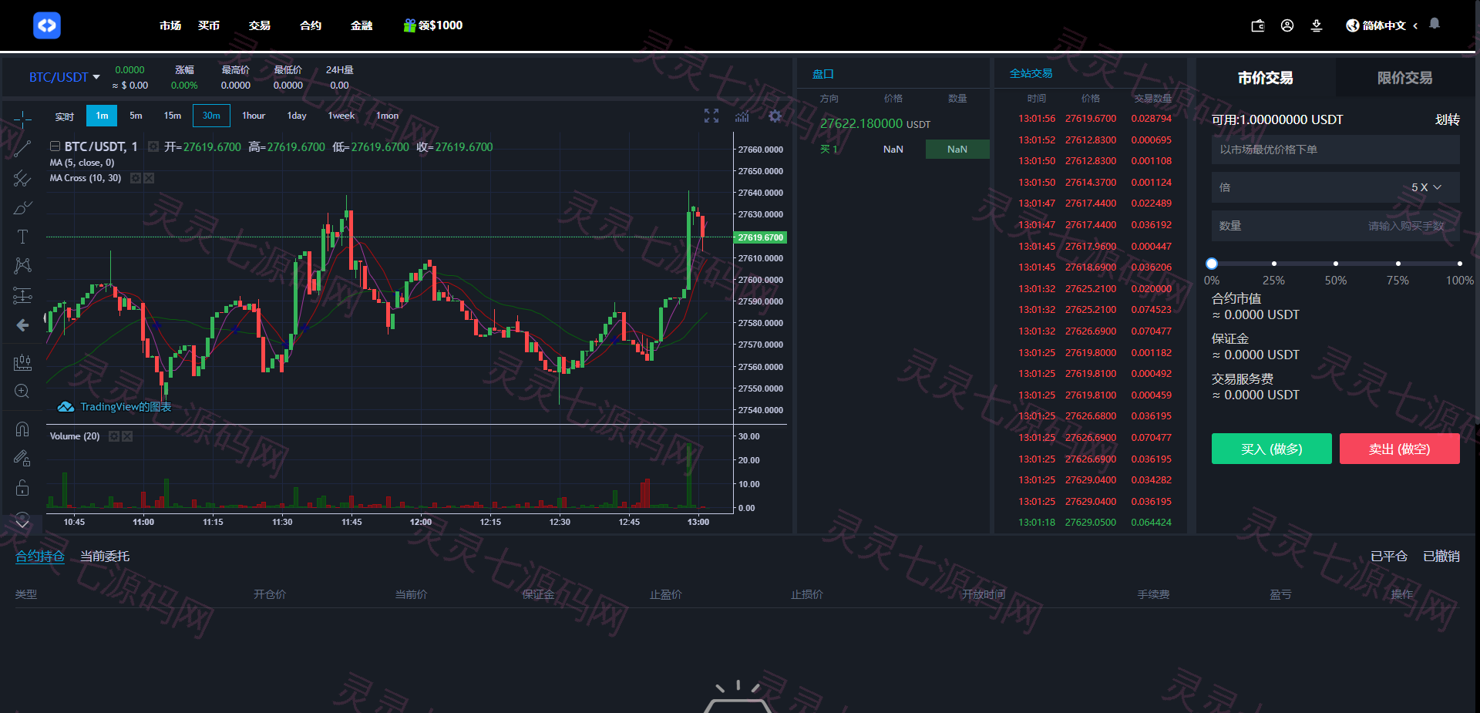
Task: Toggle the magnet mode icon
Action: (x=22, y=429)
